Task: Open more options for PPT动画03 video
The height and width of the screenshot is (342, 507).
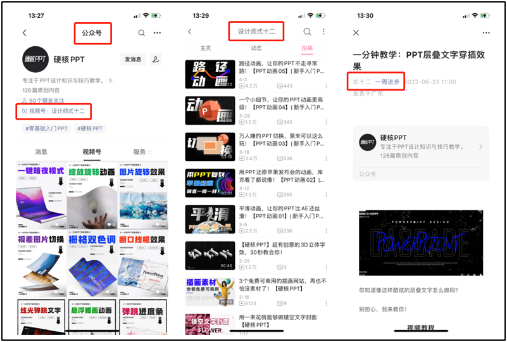Action: click(x=326, y=158)
